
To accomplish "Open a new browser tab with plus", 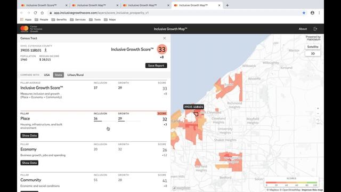I will tap(228, 5).
